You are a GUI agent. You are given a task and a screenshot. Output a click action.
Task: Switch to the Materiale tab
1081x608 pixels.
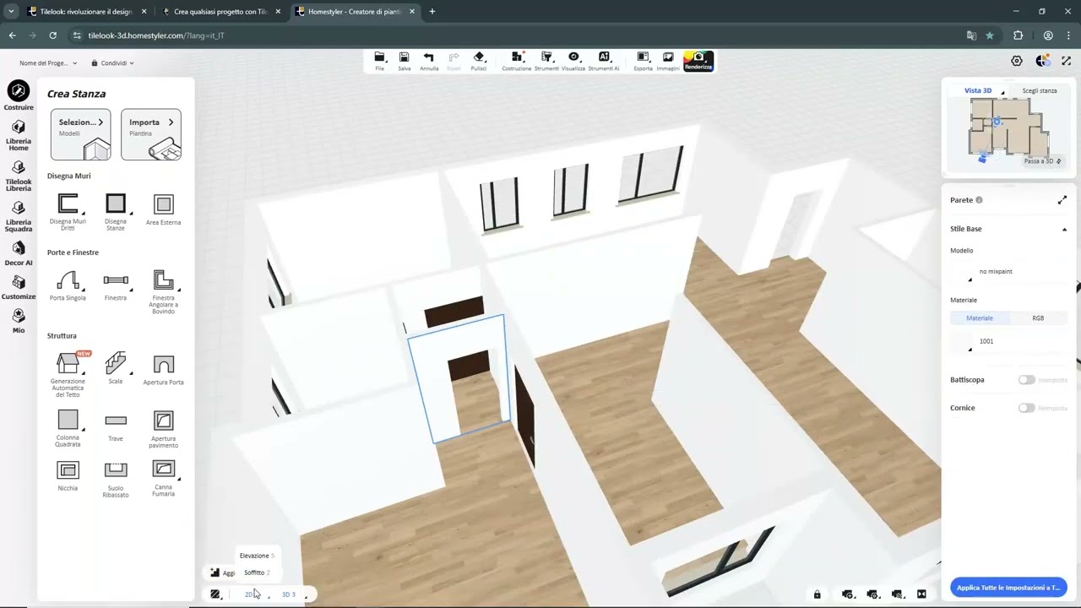(x=980, y=318)
